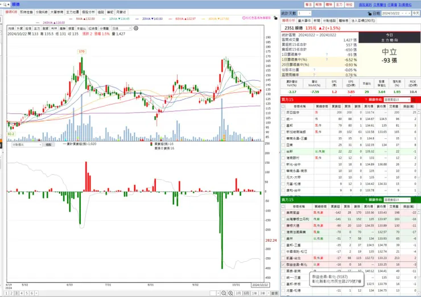Click the 選取 button beside the 分點進出 dropdown
The height and width of the screenshot is (297, 421).
pos(48,145)
